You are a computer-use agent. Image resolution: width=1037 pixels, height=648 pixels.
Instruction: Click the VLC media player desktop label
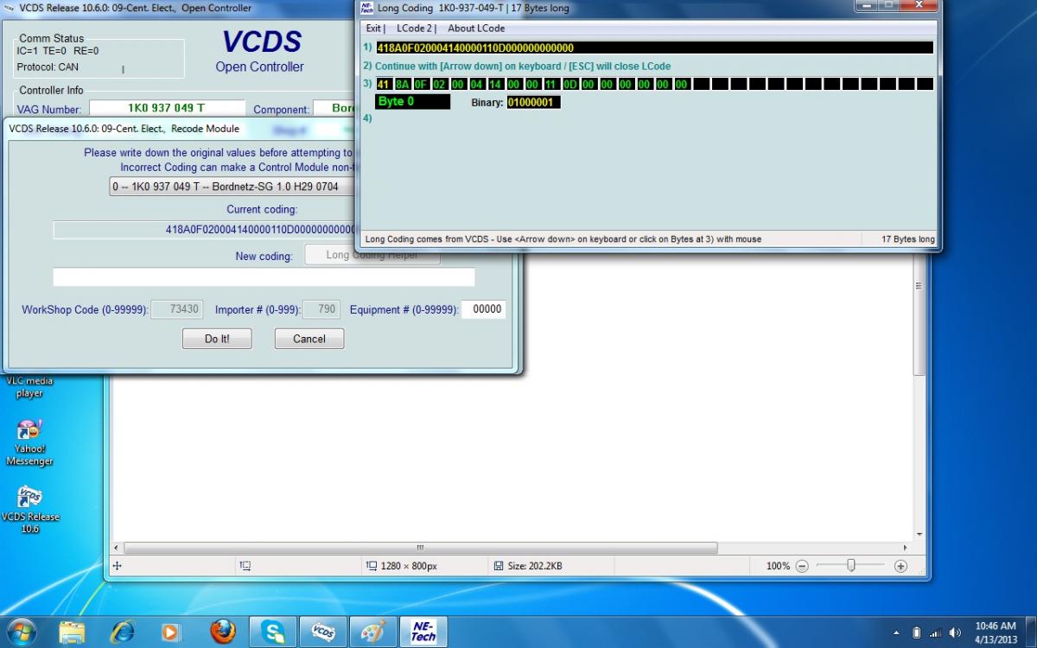pyautogui.click(x=29, y=387)
